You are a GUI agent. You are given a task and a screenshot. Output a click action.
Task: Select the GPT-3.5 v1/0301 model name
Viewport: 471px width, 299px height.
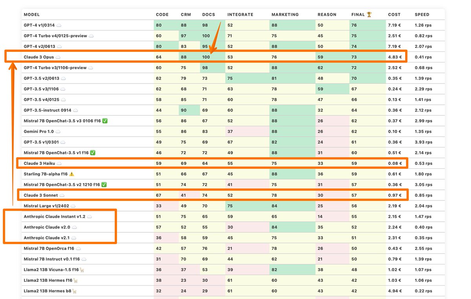click(41, 142)
